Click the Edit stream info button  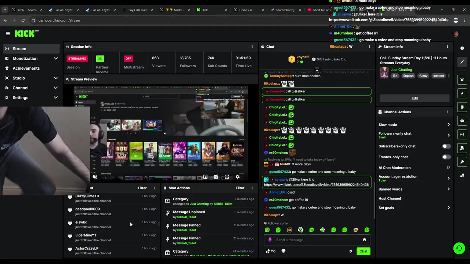coord(415,98)
